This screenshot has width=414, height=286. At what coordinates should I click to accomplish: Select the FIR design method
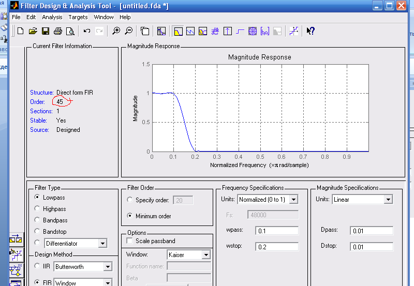[x=37, y=282]
